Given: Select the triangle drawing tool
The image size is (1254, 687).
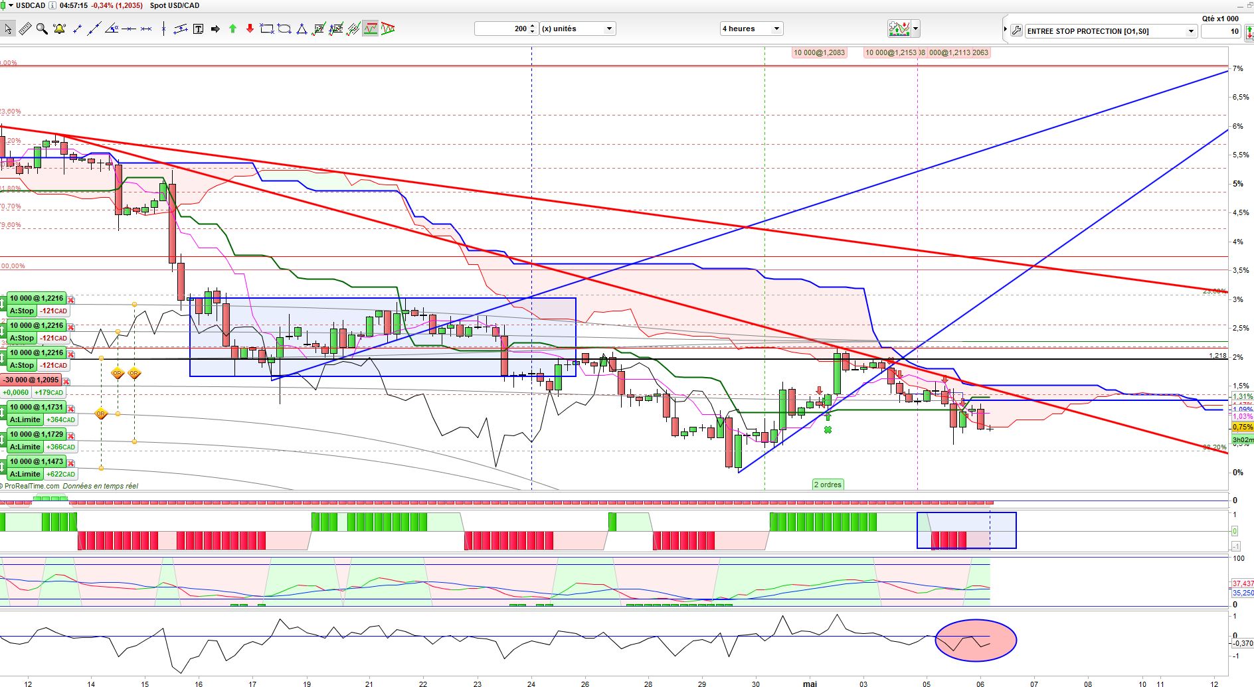Looking at the screenshot, I should pyautogui.click(x=302, y=29).
